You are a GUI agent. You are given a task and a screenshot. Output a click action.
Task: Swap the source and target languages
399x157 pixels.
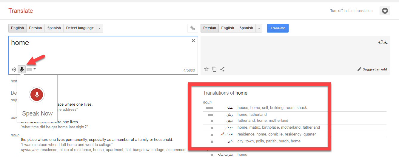click(x=193, y=28)
